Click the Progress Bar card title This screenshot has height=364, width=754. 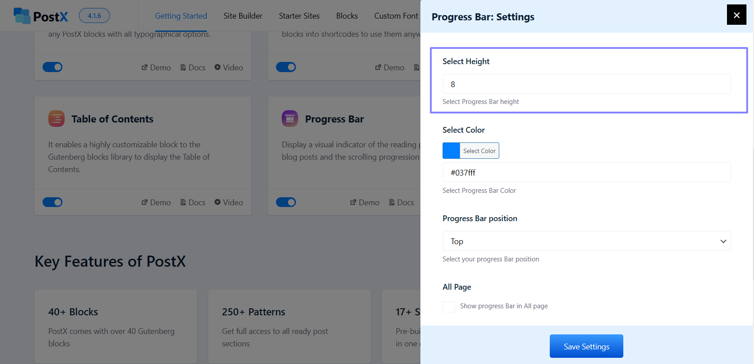[x=334, y=119]
